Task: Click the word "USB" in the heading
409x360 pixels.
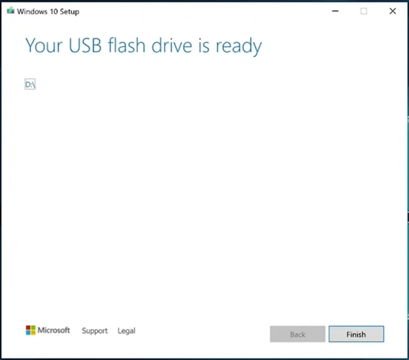Action: [x=85, y=46]
